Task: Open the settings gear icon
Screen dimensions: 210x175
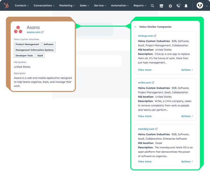Action: tap(170, 6)
